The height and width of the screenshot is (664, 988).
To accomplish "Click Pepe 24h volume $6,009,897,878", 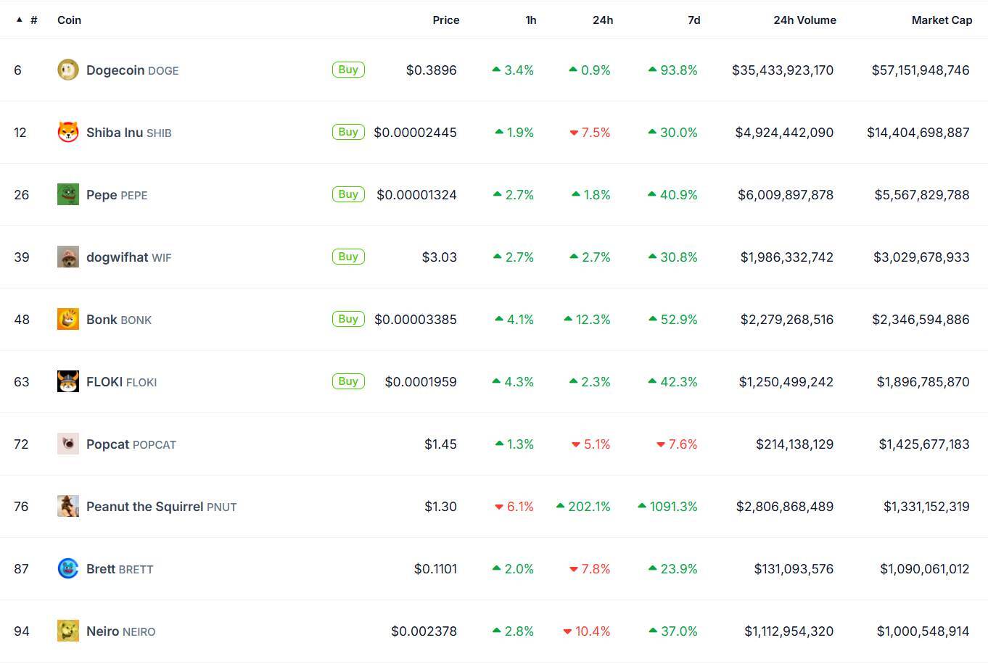I will pyautogui.click(x=786, y=195).
